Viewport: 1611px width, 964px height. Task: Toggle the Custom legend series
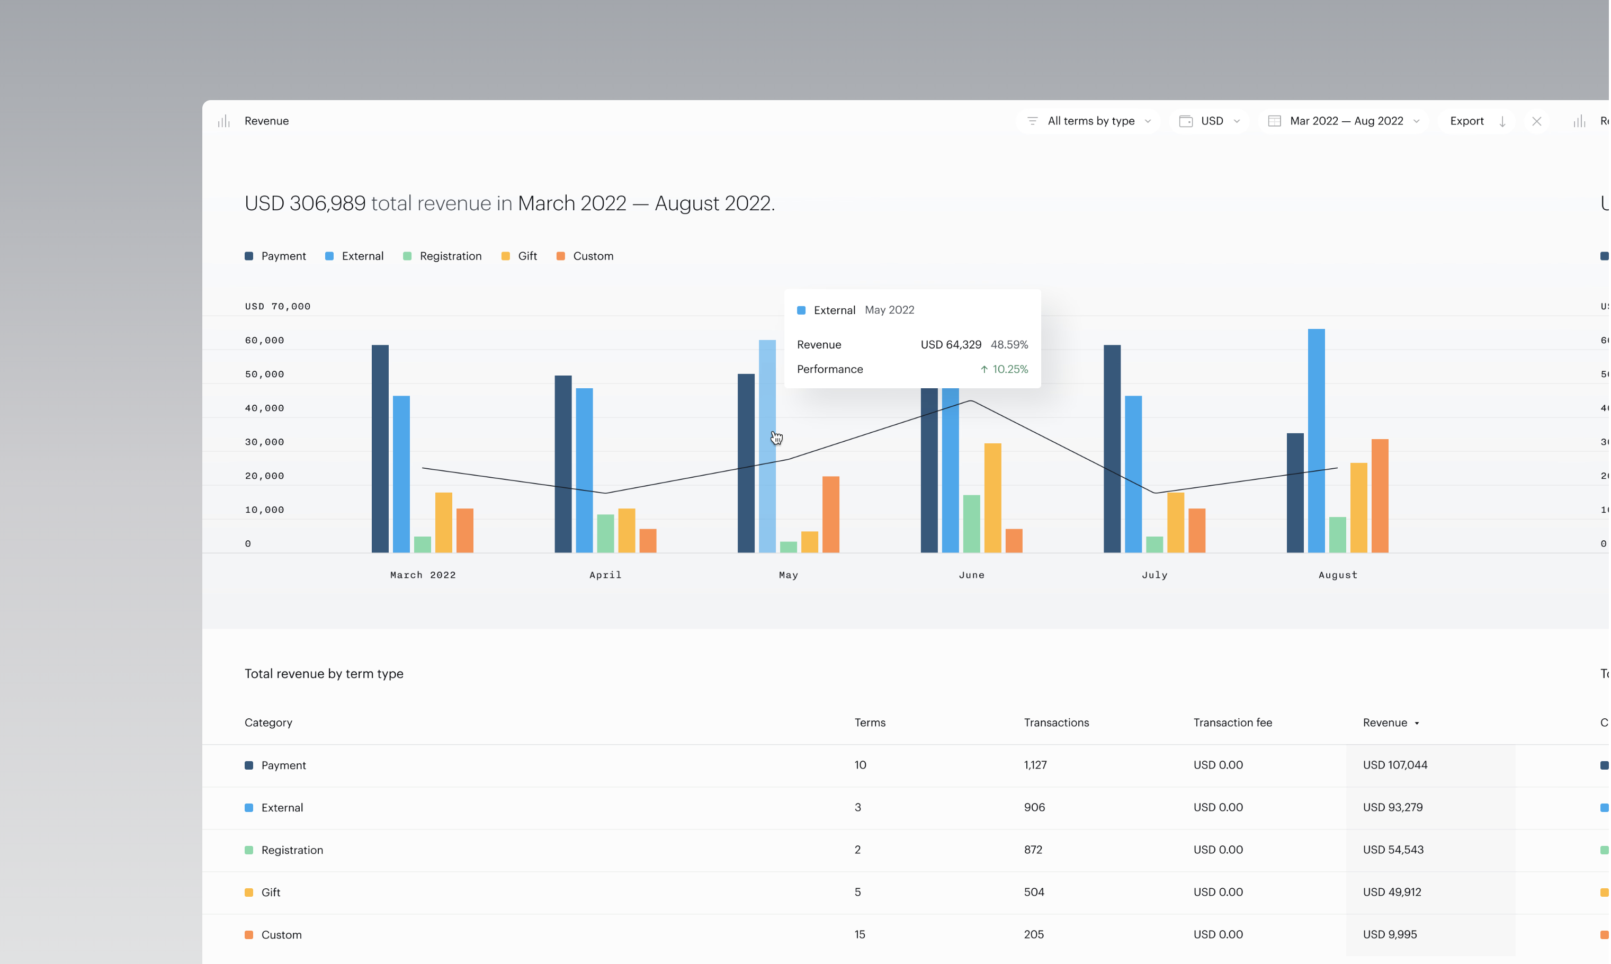click(x=586, y=256)
